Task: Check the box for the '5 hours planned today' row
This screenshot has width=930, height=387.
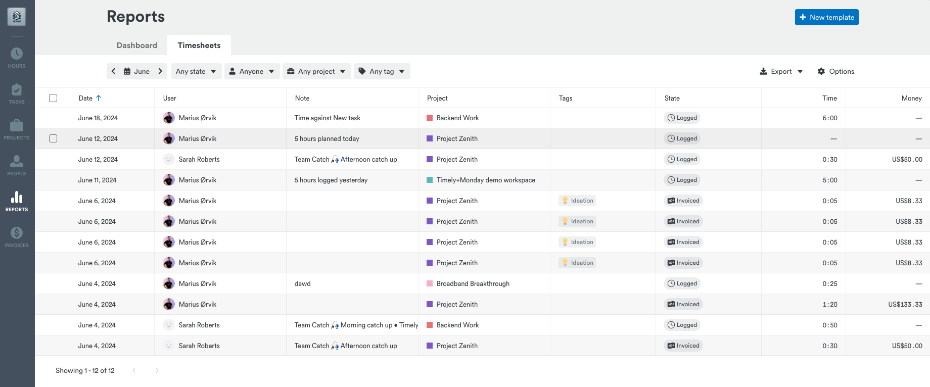Action: tap(53, 138)
